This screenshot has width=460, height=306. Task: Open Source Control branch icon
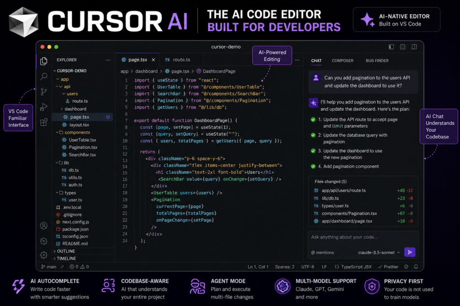coord(44,91)
